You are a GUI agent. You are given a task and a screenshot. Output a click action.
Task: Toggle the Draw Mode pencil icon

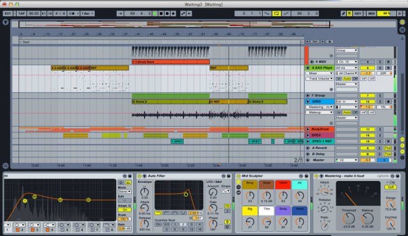pos(344,14)
